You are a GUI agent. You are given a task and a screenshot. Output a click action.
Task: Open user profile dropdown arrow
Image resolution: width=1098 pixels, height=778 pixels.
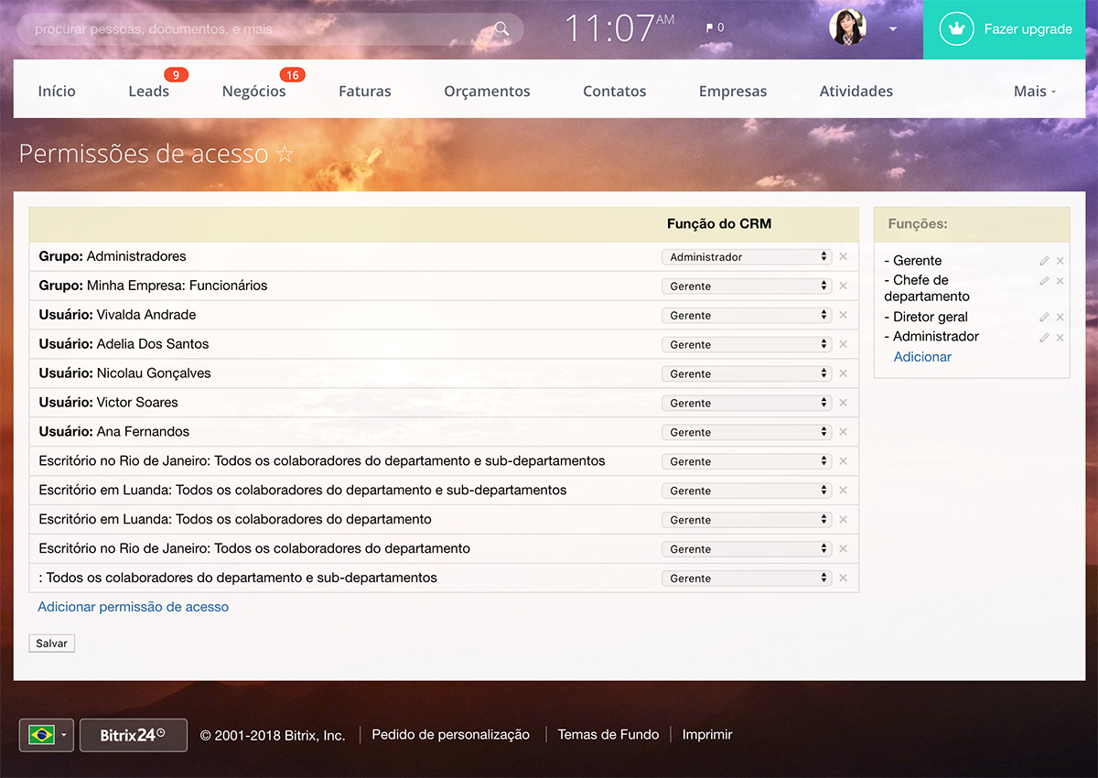click(892, 28)
